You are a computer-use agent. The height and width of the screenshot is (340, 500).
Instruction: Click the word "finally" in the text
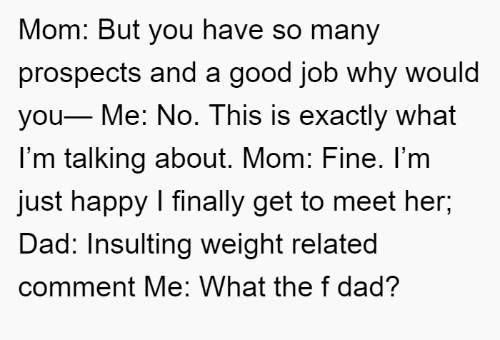[209, 202]
